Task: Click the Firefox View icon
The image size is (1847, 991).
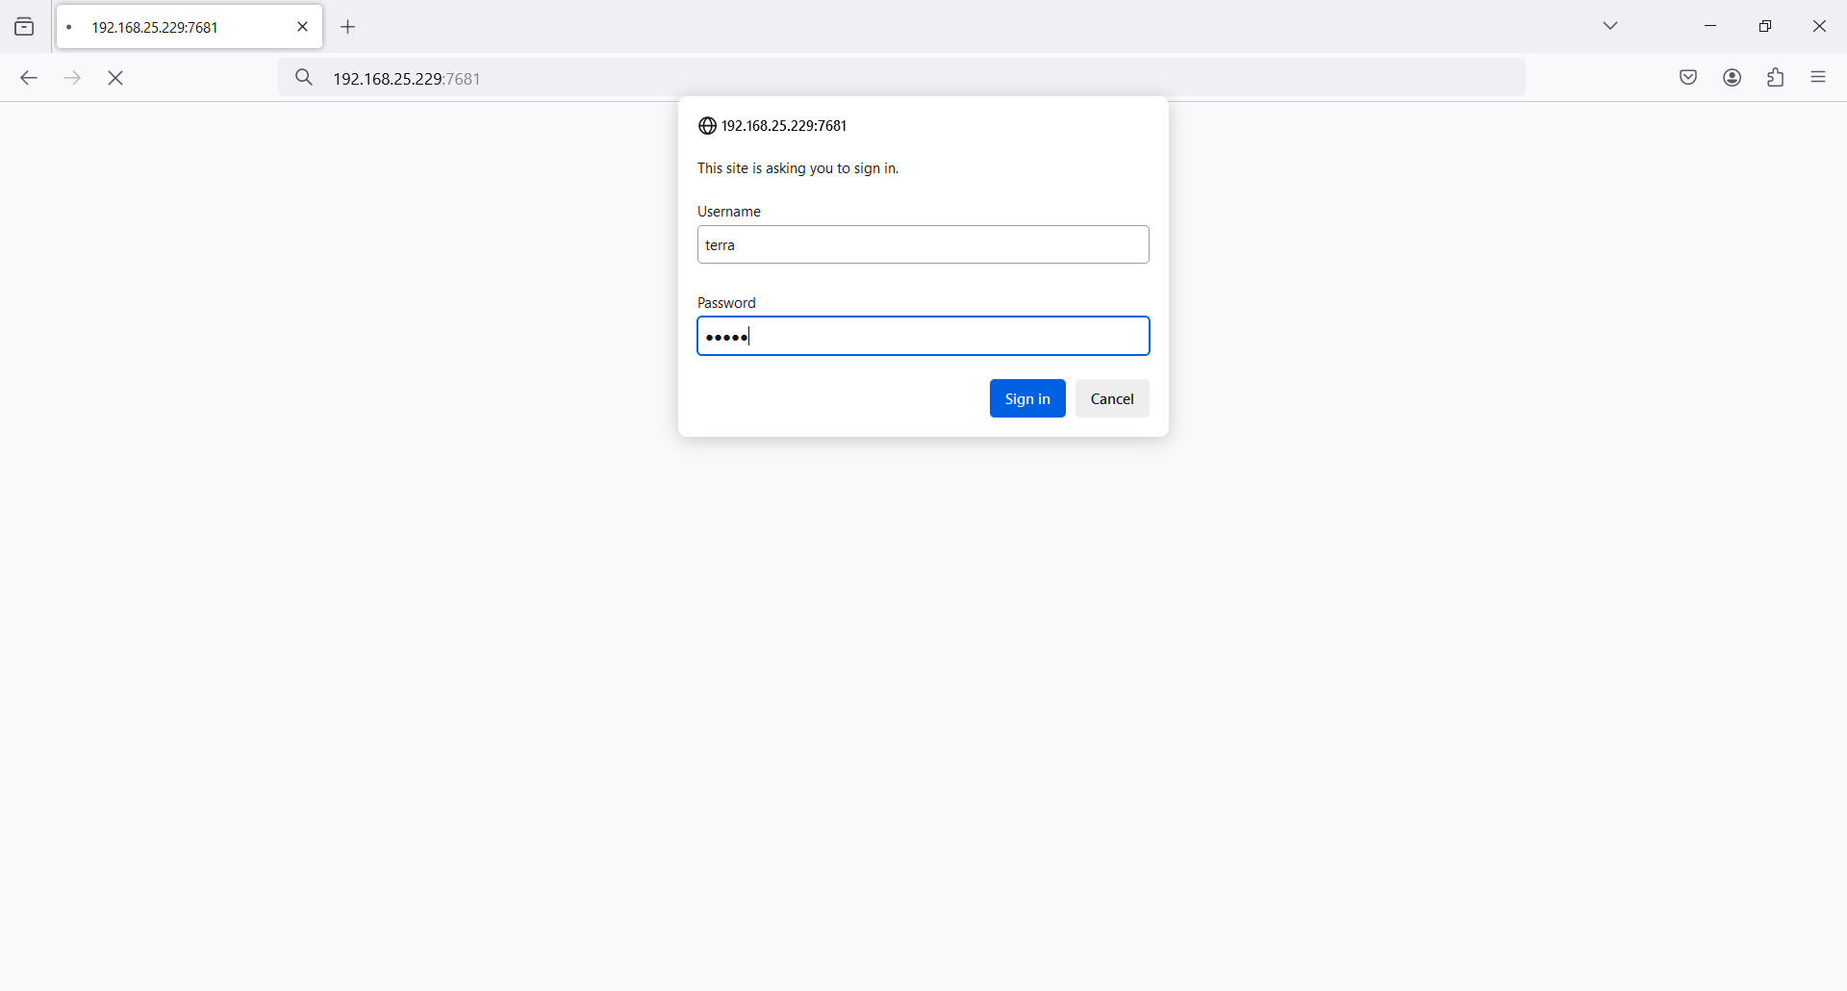Action: (25, 27)
